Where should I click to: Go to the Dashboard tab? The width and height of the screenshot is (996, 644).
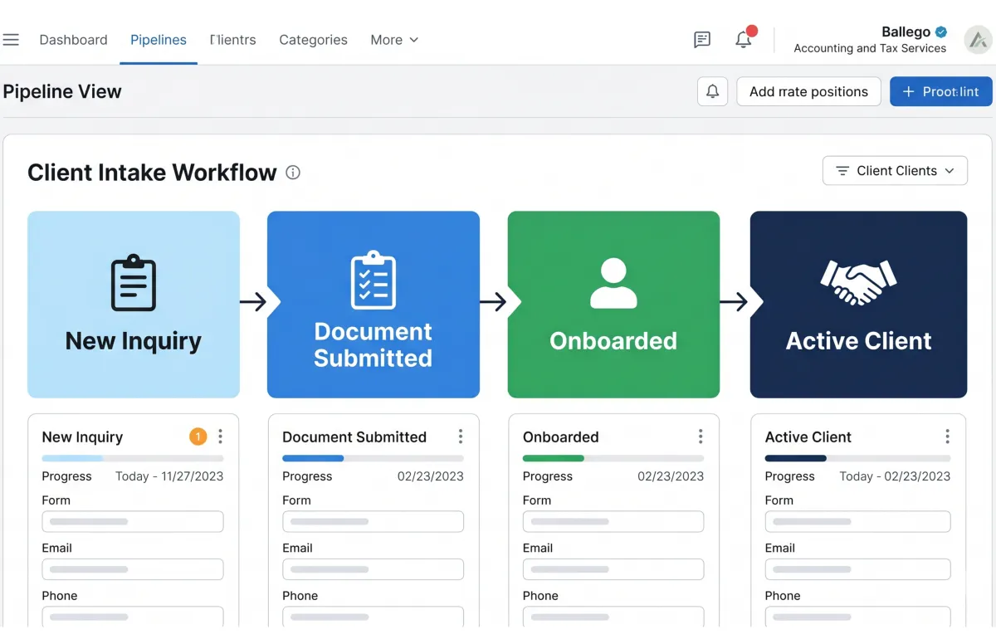tap(73, 40)
